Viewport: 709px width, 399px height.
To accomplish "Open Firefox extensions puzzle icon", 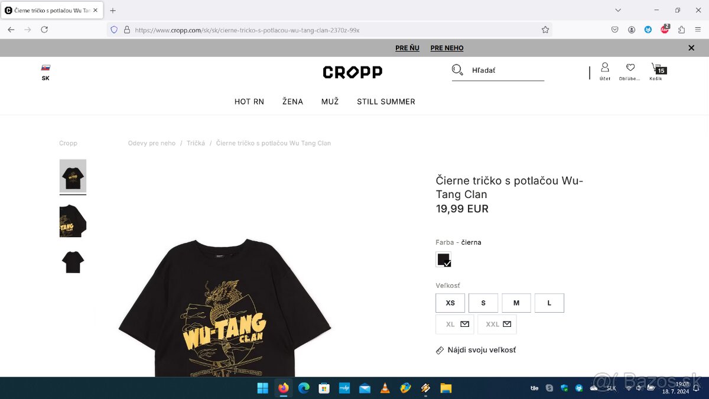I will [681, 30].
